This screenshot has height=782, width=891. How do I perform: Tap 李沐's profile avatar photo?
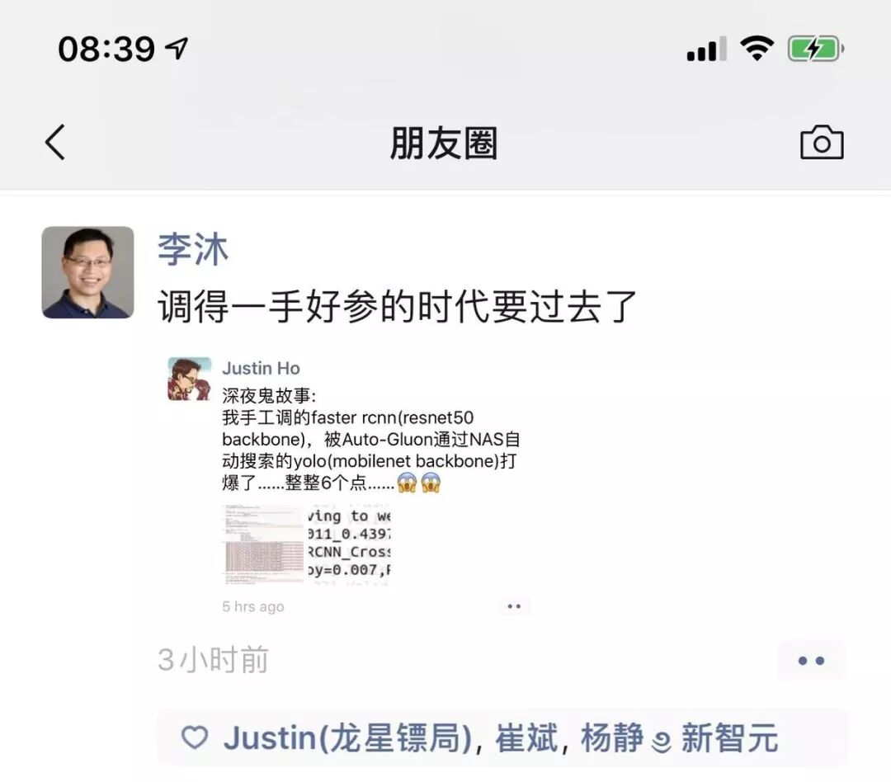(88, 272)
